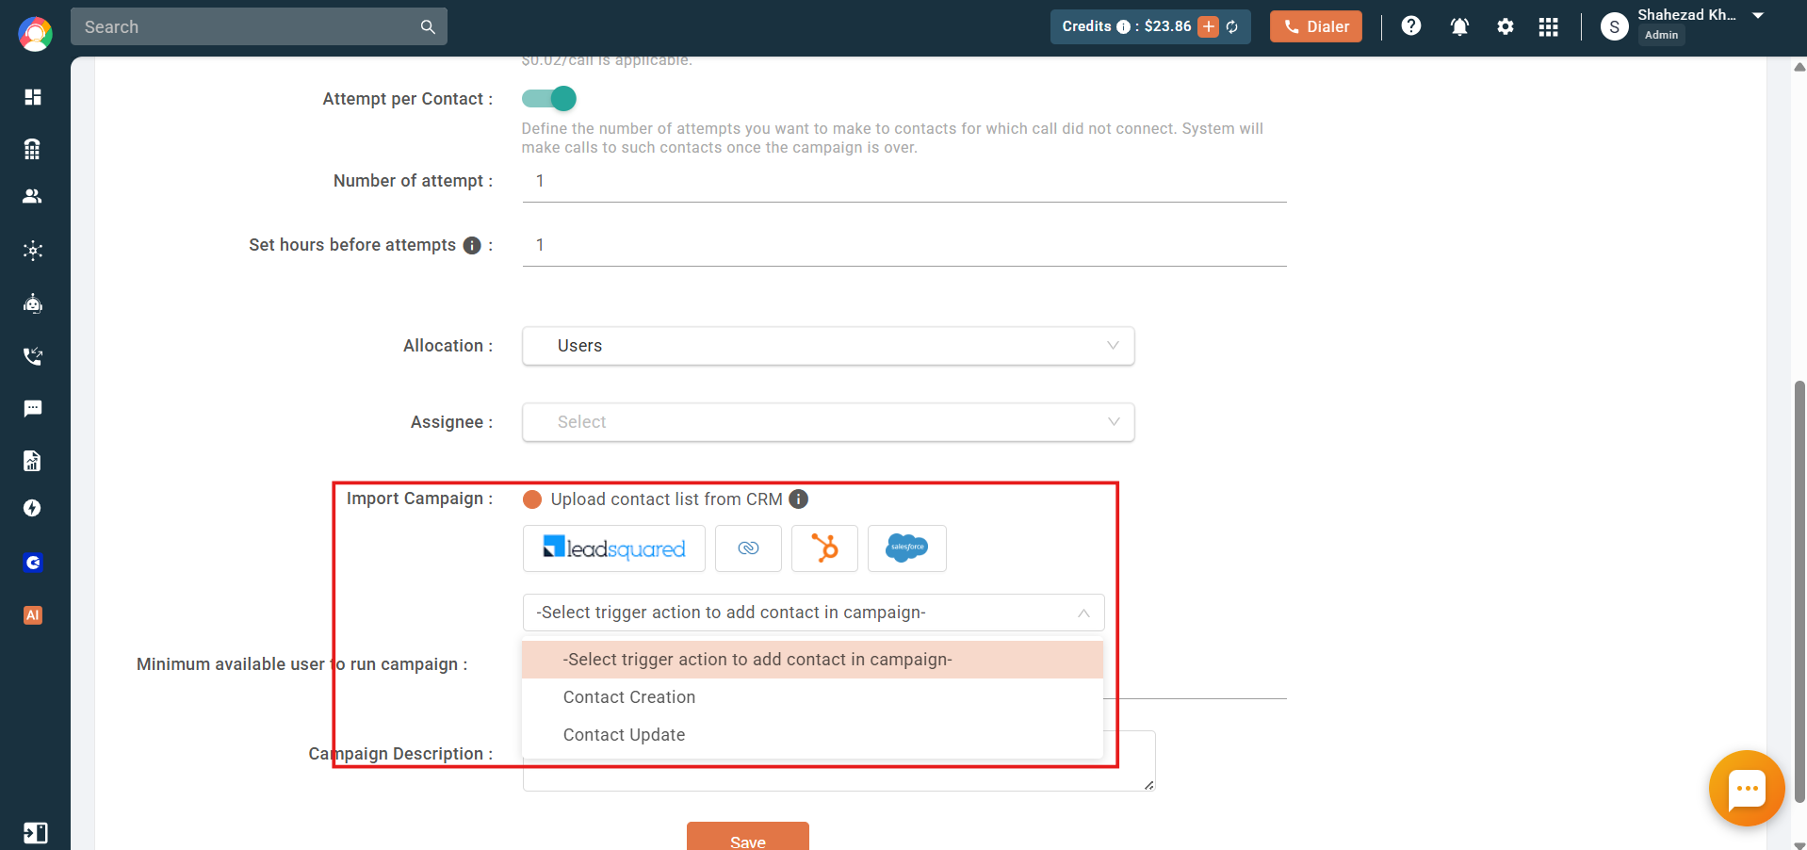1807x850 pixels.
Task: Open the contacts people sidebar icon
Action: coord(33,196)
